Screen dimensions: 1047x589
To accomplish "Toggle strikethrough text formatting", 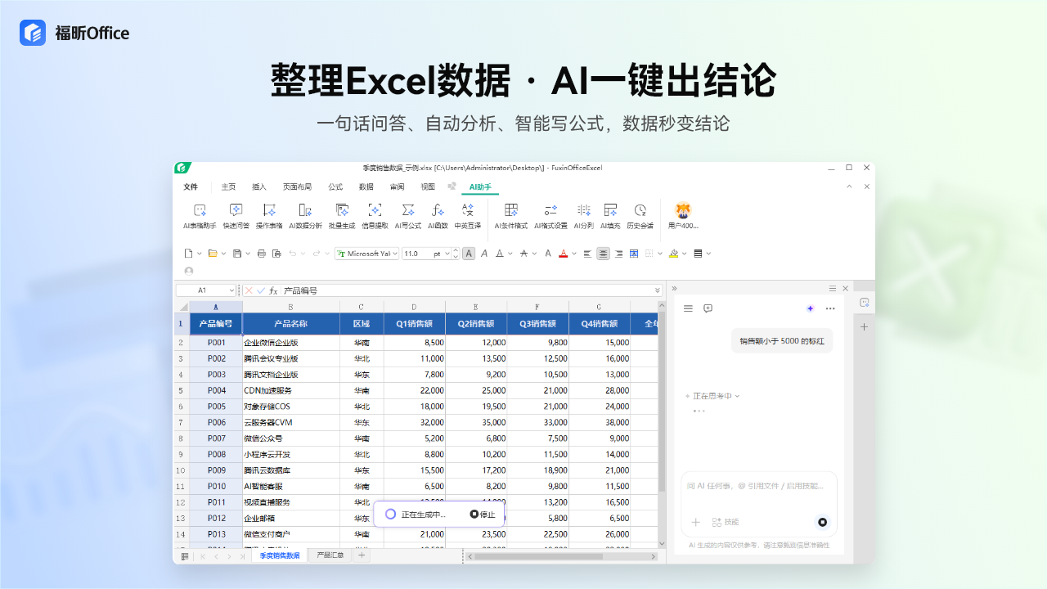I will coord(523,254).
